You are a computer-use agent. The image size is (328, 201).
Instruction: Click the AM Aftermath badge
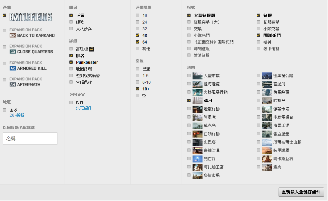click(x=13, y=85)
